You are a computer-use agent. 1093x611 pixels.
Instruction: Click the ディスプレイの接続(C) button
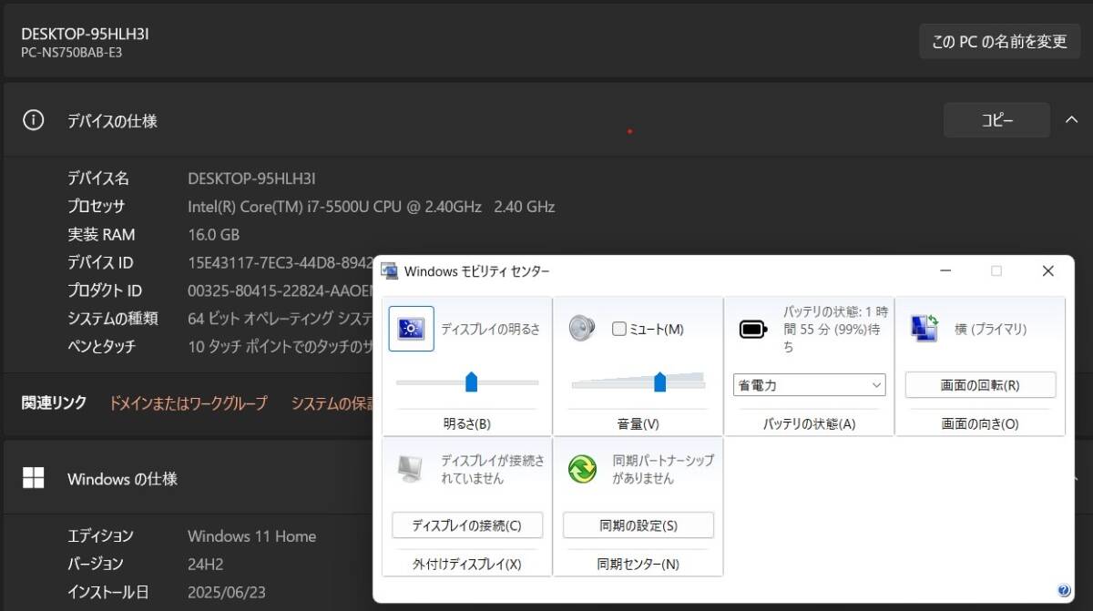pos(467,525)
